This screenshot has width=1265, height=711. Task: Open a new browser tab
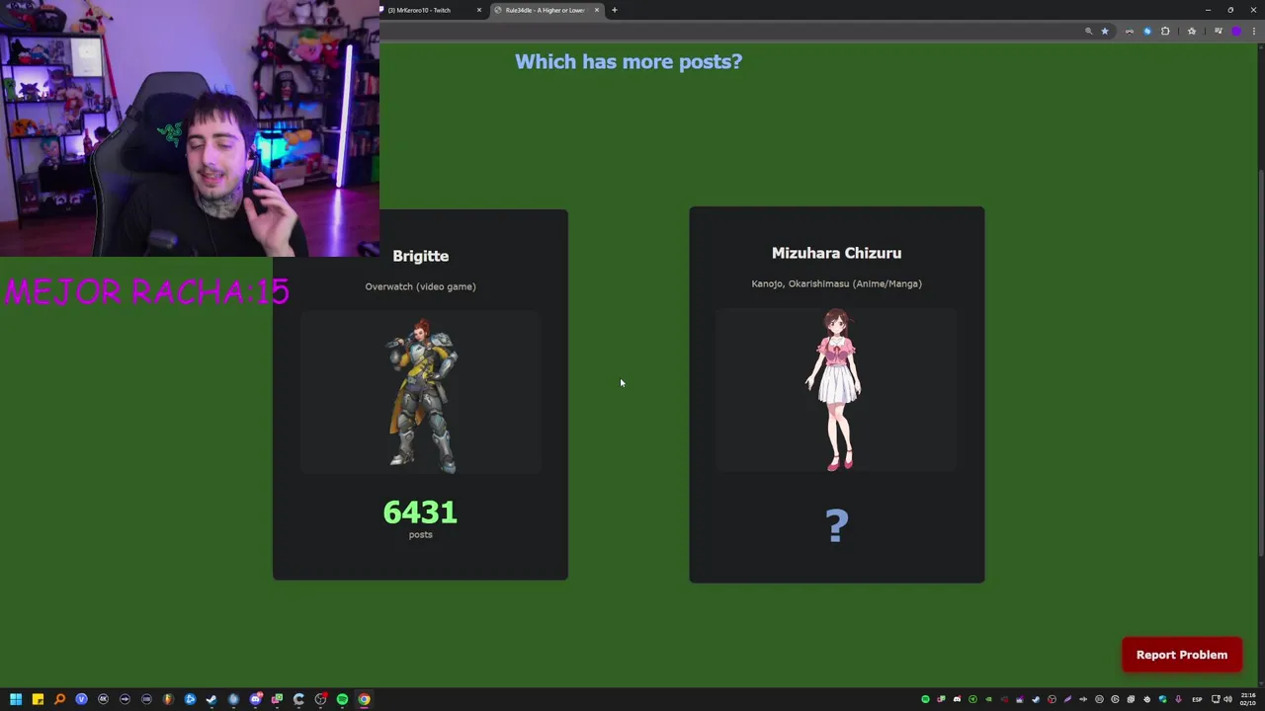tap(614, 10)
